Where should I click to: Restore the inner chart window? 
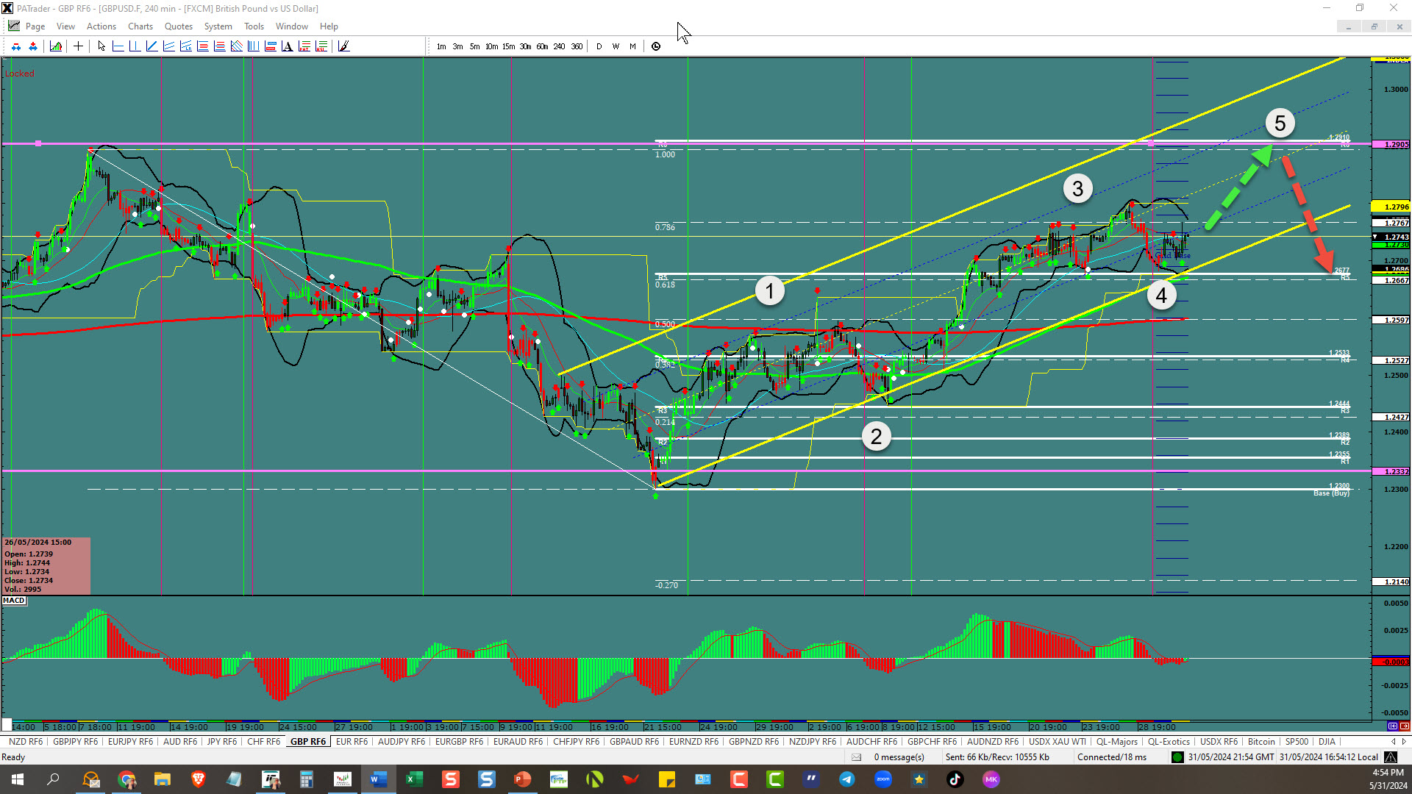[x=1374, y=26]
